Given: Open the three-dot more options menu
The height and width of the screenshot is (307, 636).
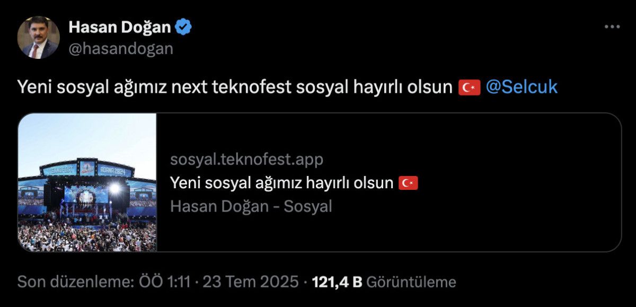Looking at the screenshot, I should tap(612, 27).
